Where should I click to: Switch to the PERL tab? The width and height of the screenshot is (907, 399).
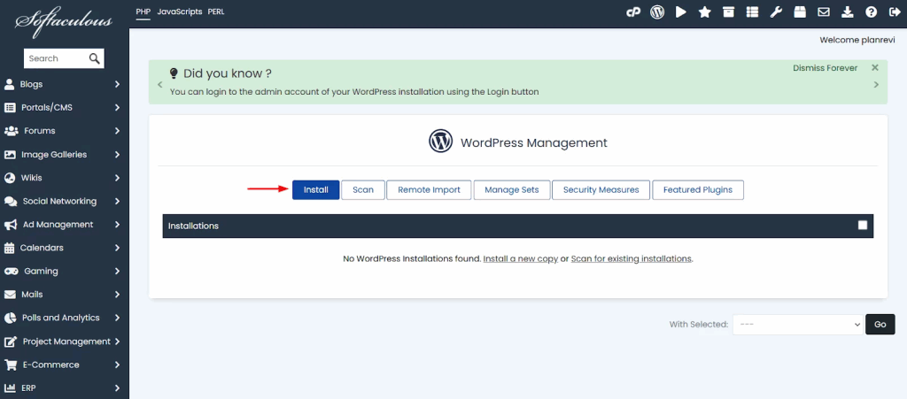216,12
